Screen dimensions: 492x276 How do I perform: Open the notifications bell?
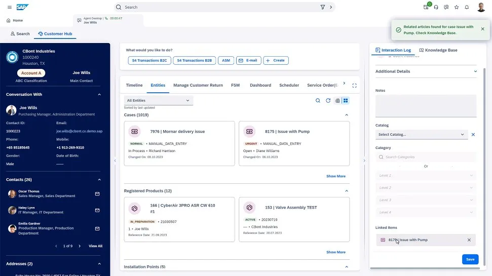467,7
